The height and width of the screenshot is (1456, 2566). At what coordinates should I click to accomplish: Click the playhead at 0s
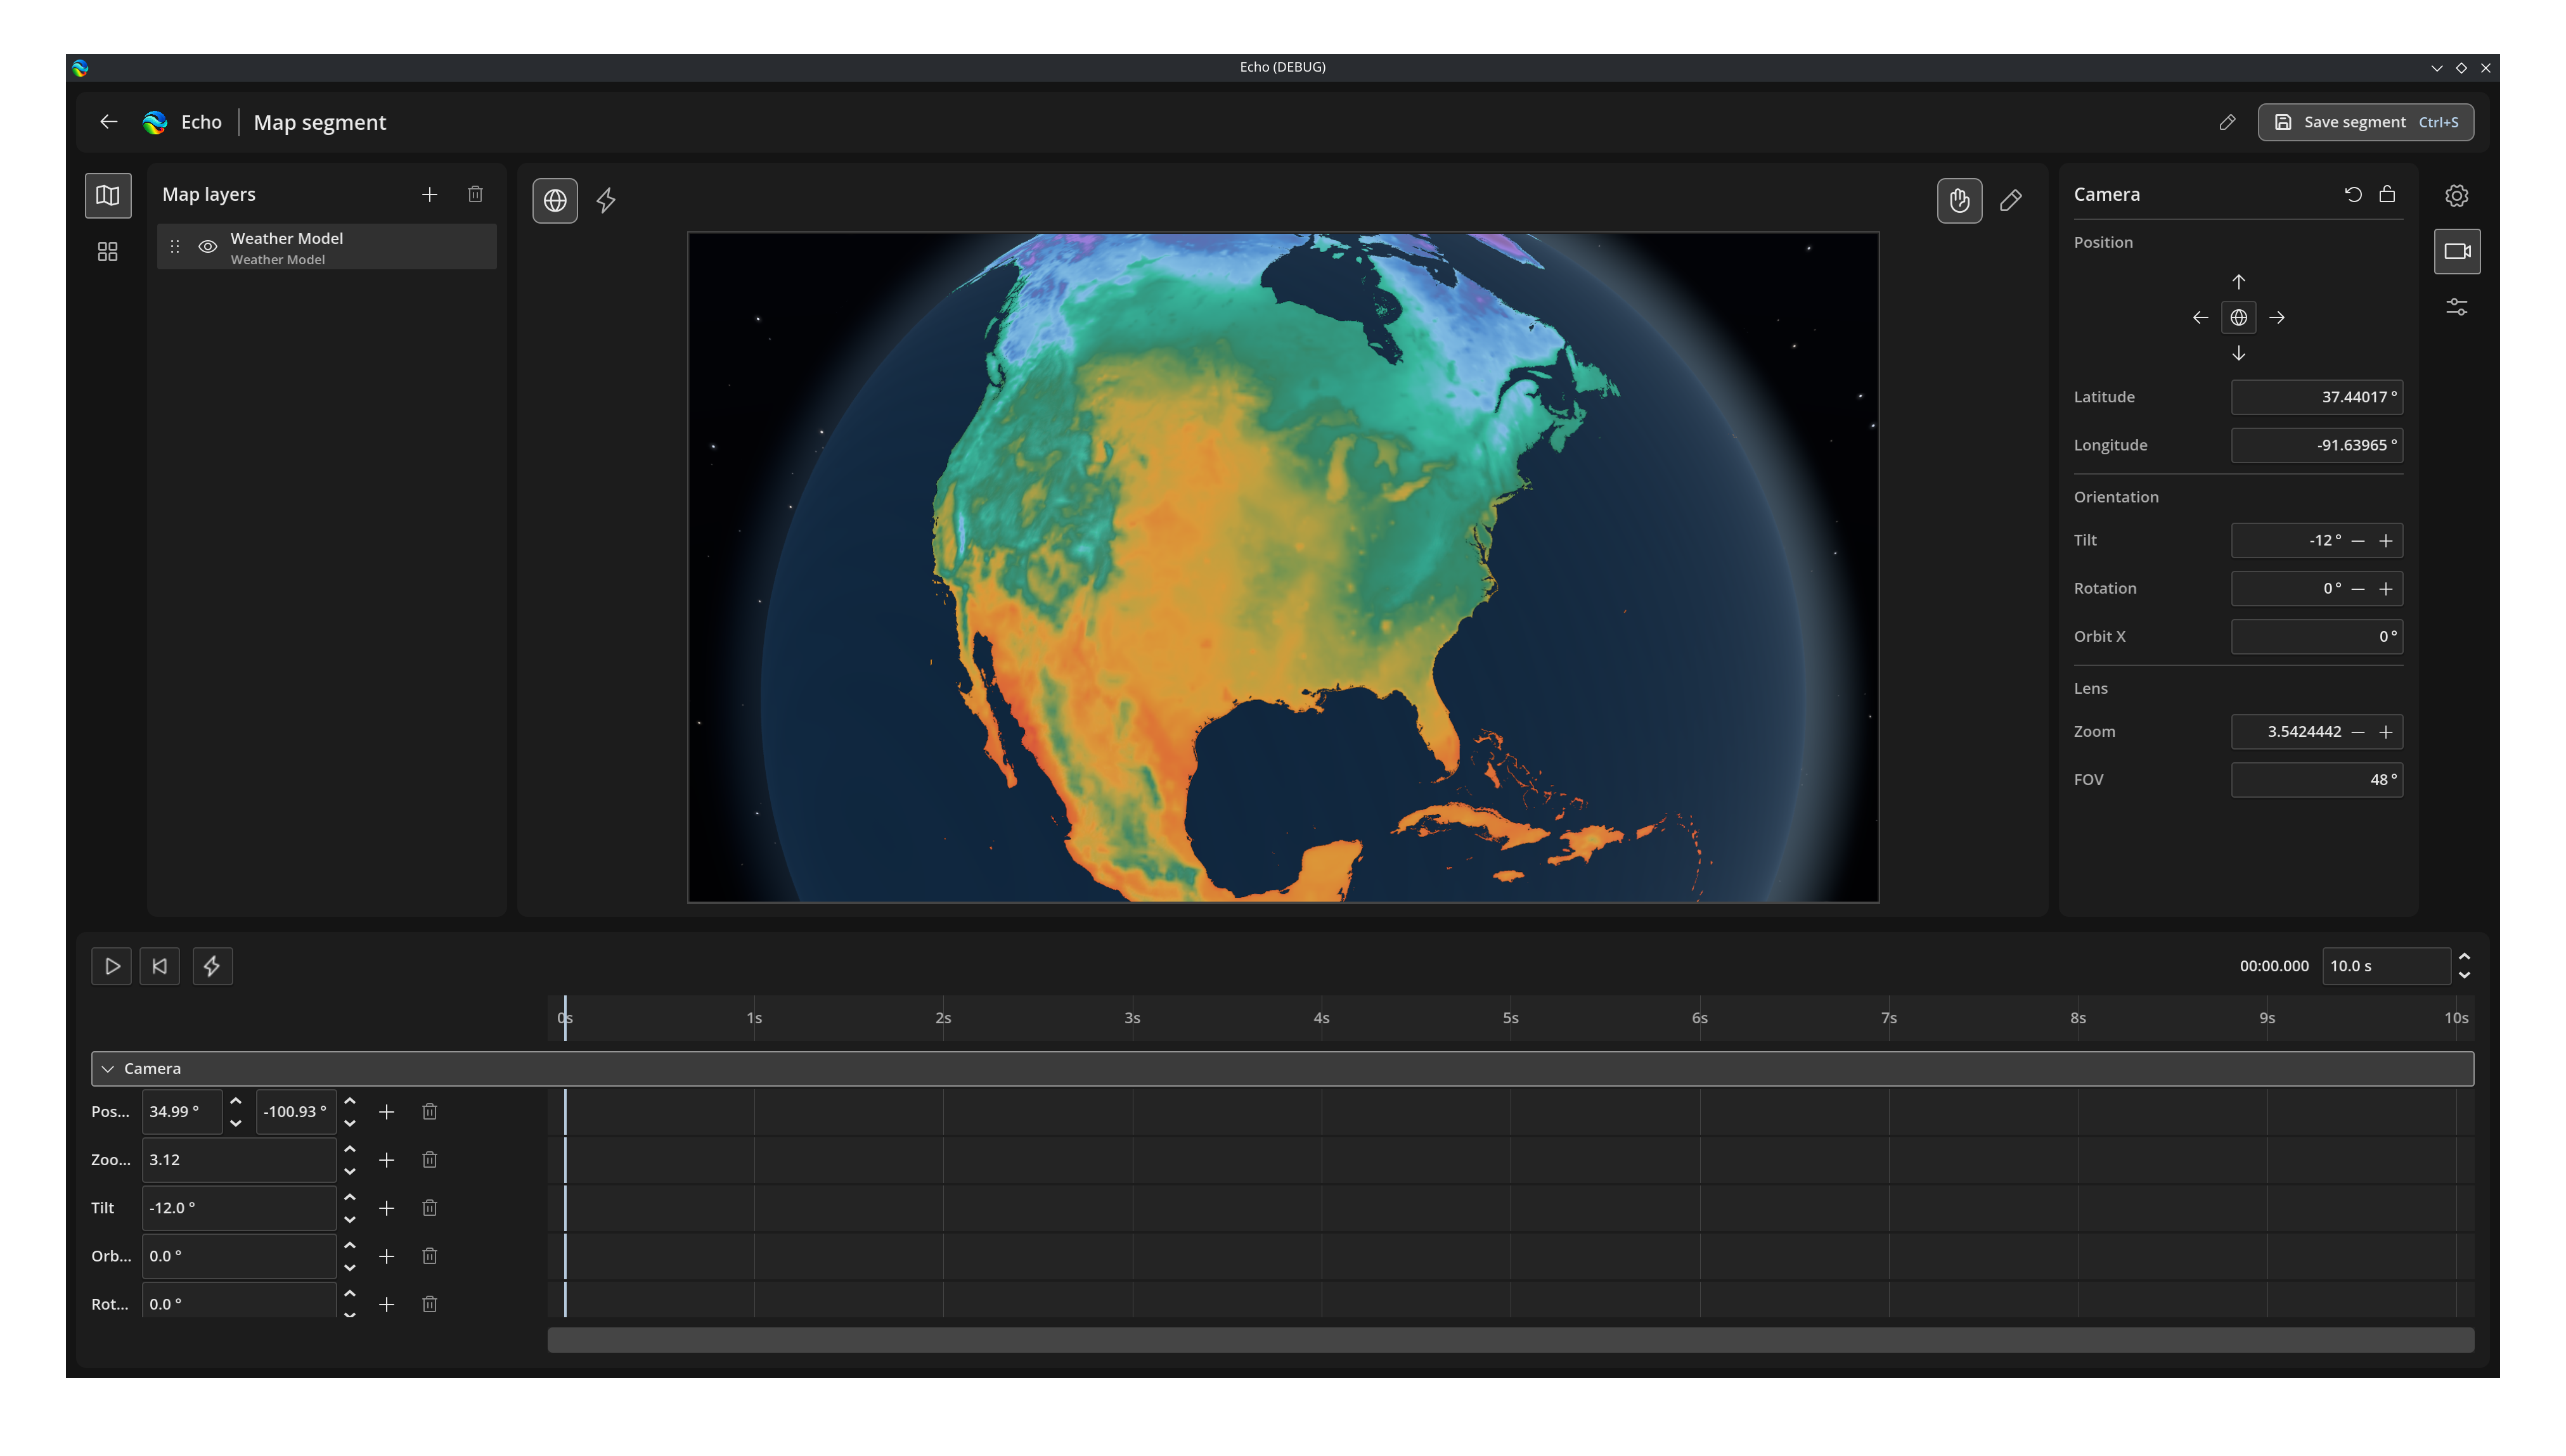(x=565, y=1018)
